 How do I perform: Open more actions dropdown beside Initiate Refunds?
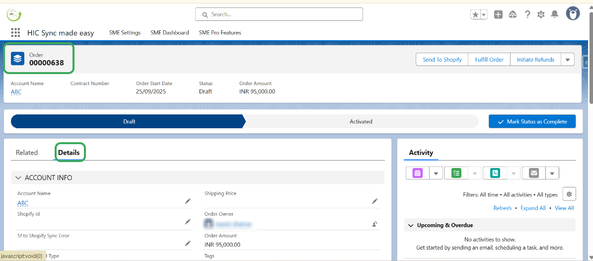click(x=568, y=60)
